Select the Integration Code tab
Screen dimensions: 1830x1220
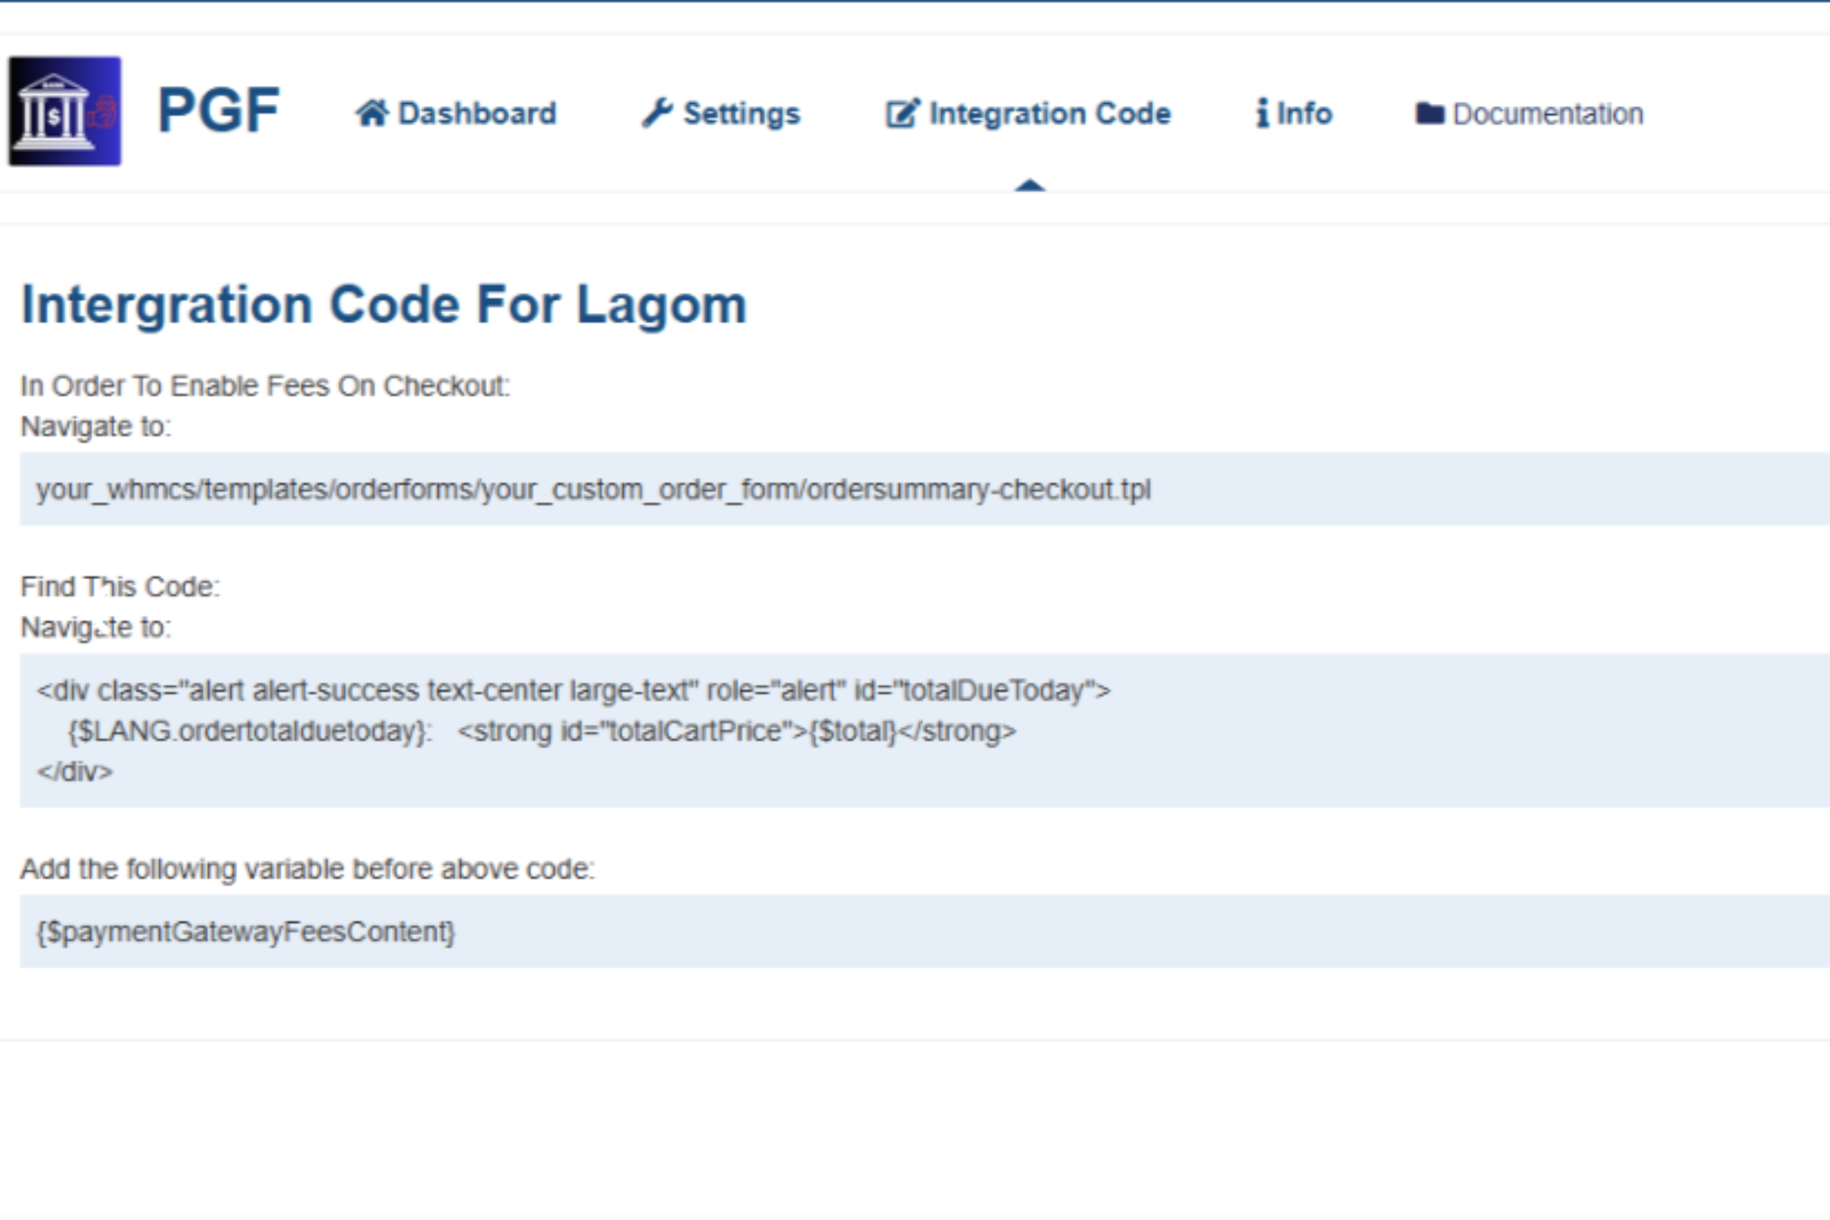[1049, 114]
